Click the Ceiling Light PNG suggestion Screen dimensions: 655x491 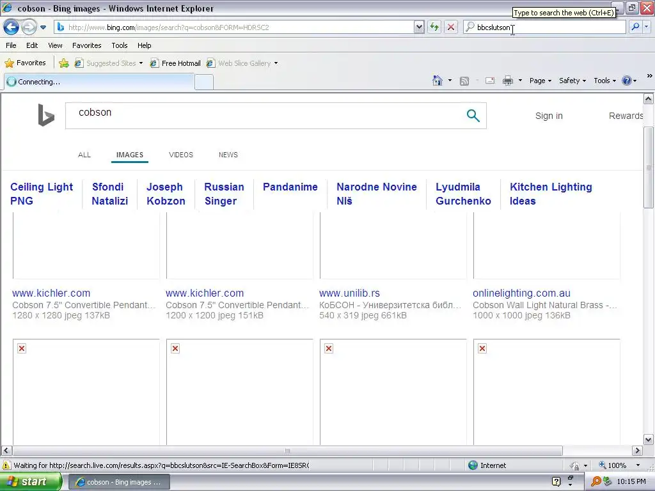coord(42,194)
